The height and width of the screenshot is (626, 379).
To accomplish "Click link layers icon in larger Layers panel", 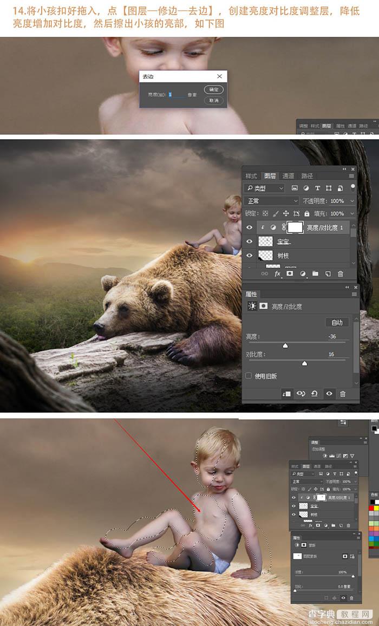I will pyautogui.click(x=264, y=274).
